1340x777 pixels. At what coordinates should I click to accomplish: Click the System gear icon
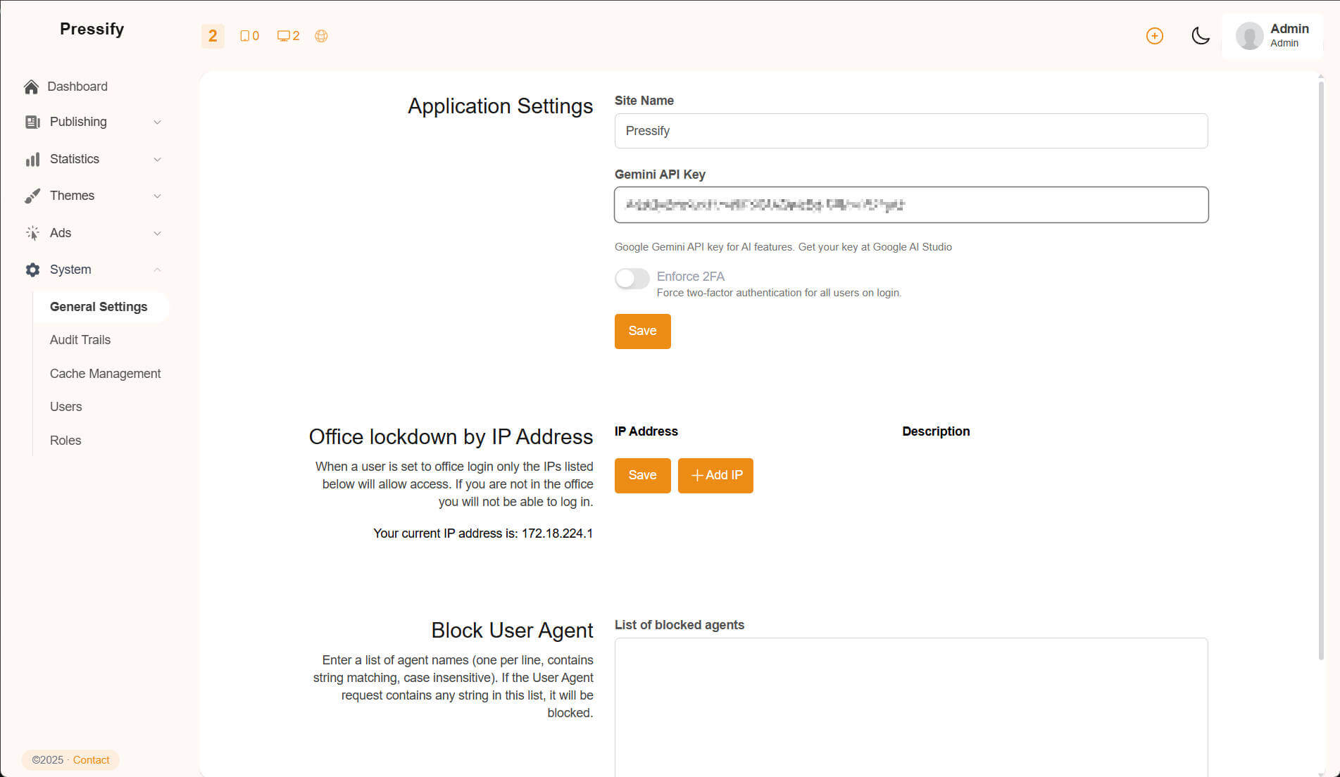32,270
